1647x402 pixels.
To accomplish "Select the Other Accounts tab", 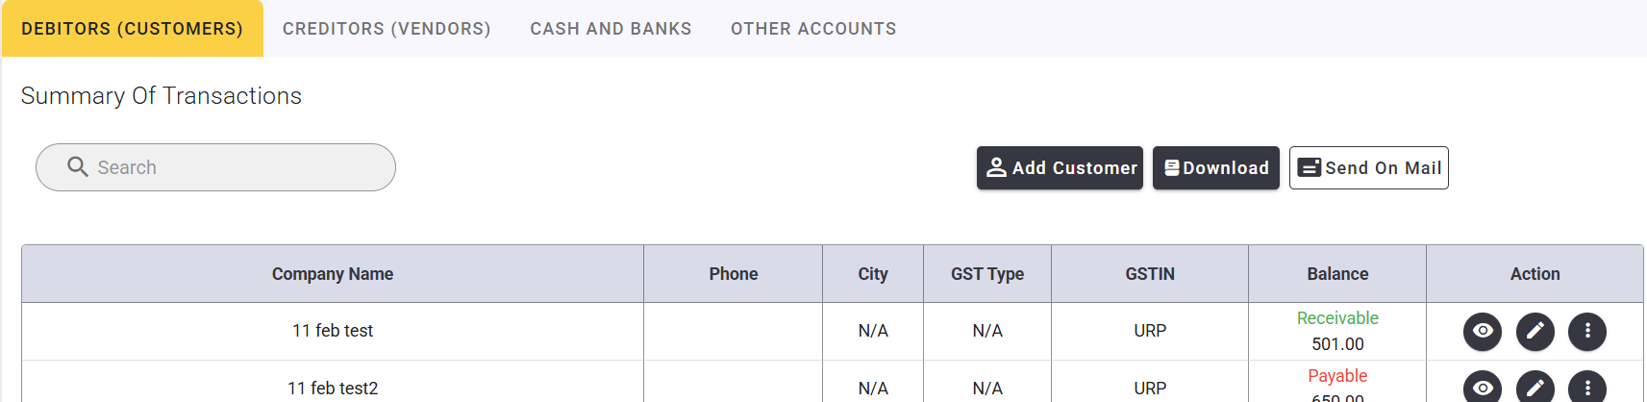I will click(813, 29).
